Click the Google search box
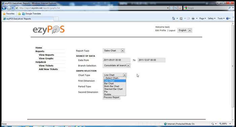This screenshot has height=127, width=236. click(x=207, y=8)
